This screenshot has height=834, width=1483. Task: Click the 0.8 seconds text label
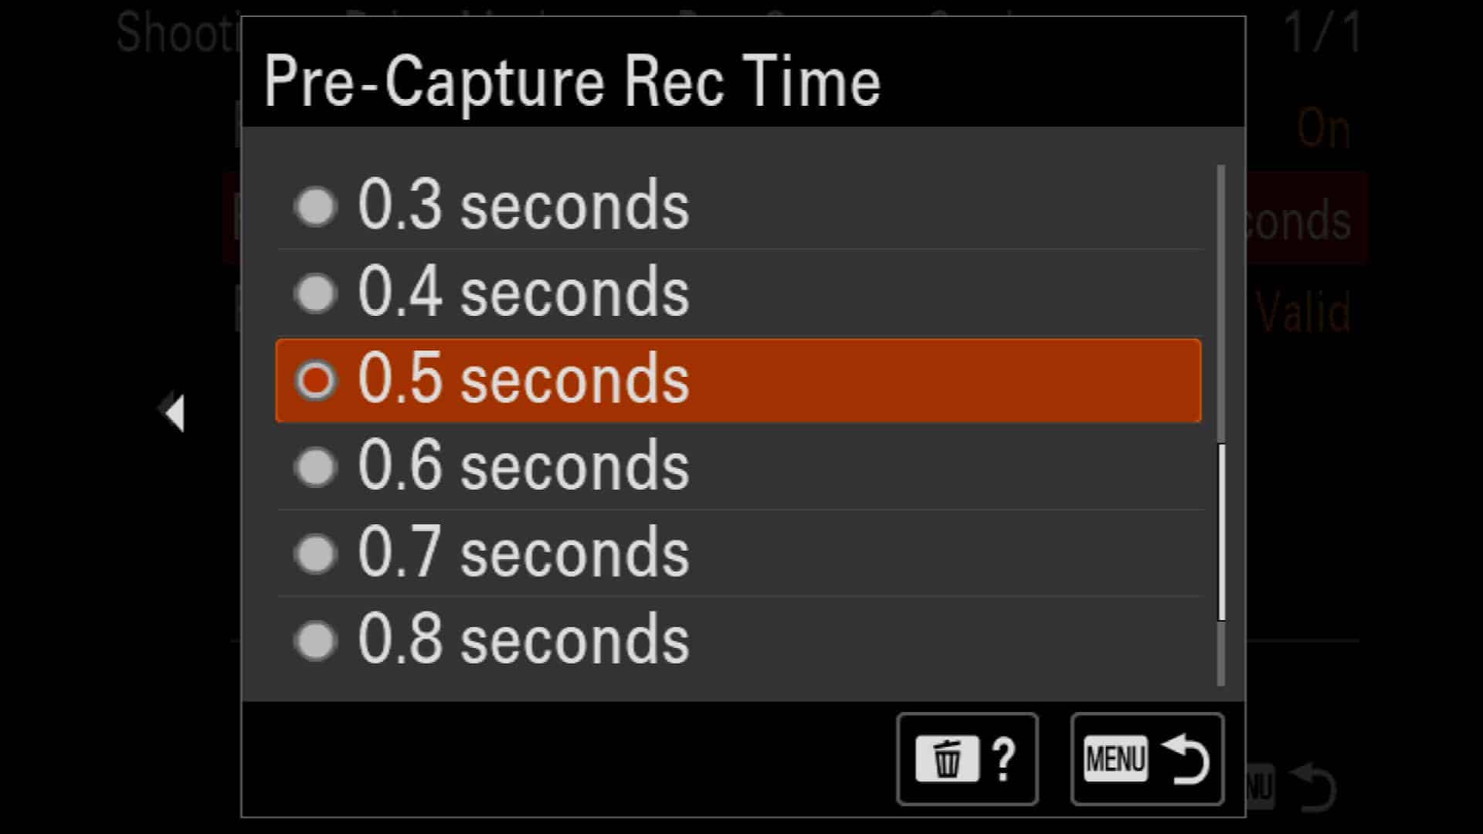click(x=524, y=639)
